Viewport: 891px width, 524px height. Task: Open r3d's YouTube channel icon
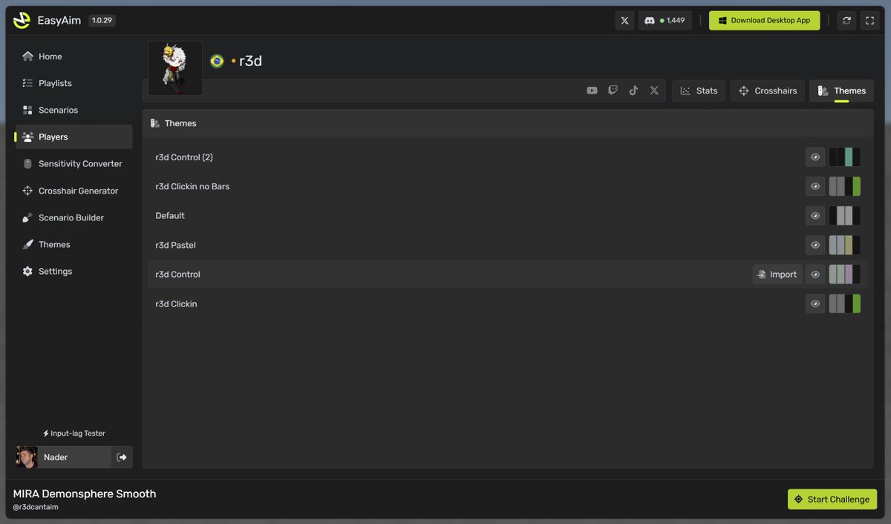(592, 91)
